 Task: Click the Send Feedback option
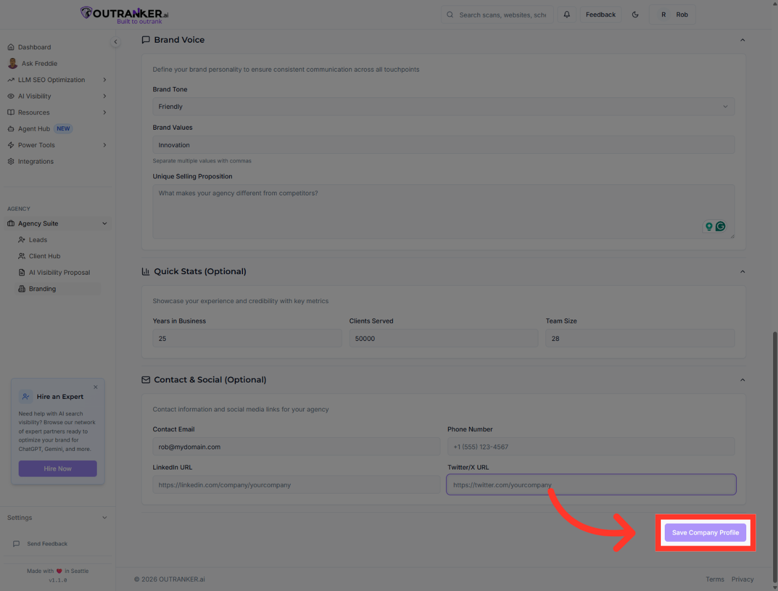(x=47, y=543)
